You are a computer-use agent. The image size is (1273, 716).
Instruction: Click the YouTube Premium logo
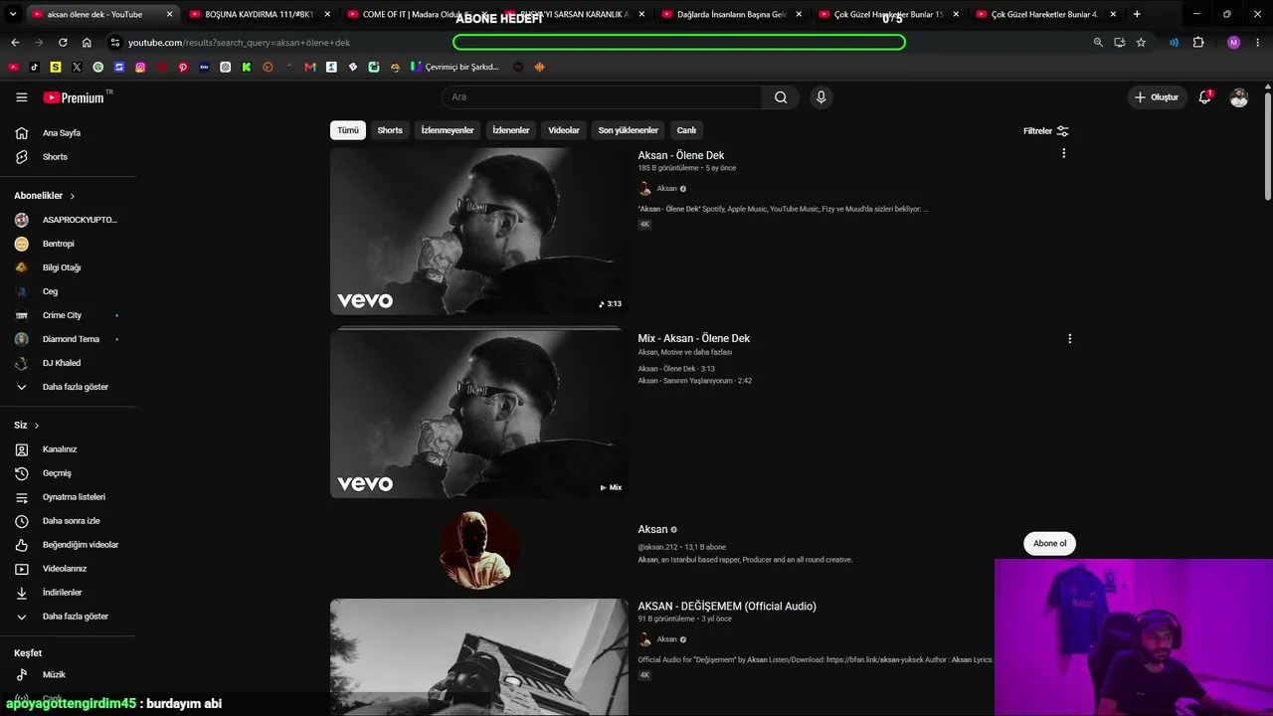[76, 97]
